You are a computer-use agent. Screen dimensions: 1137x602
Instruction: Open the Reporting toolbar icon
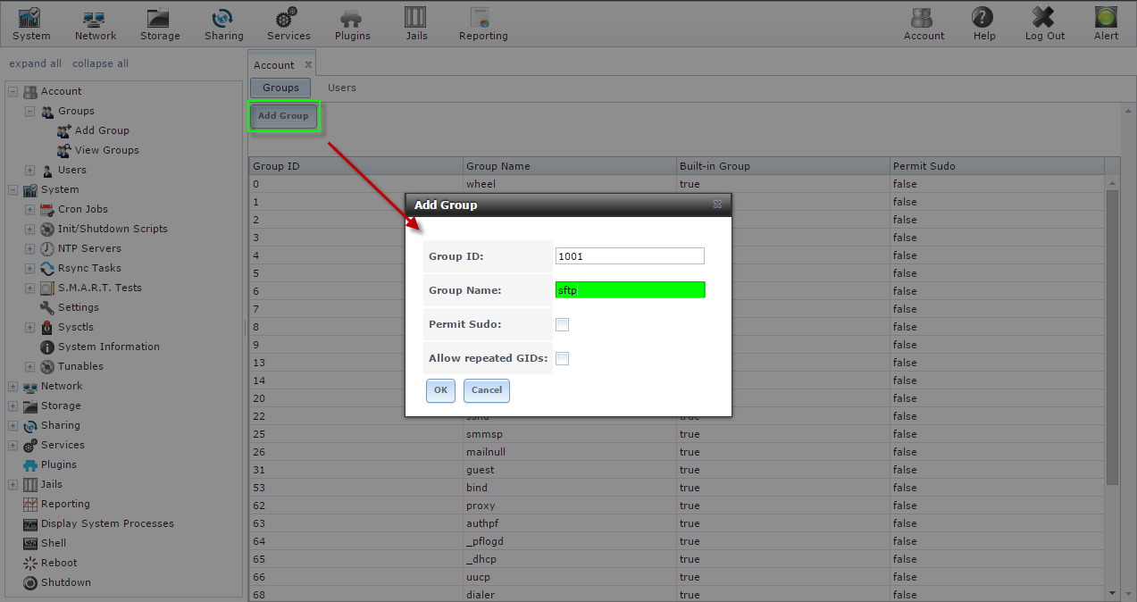tap(482, 24)
